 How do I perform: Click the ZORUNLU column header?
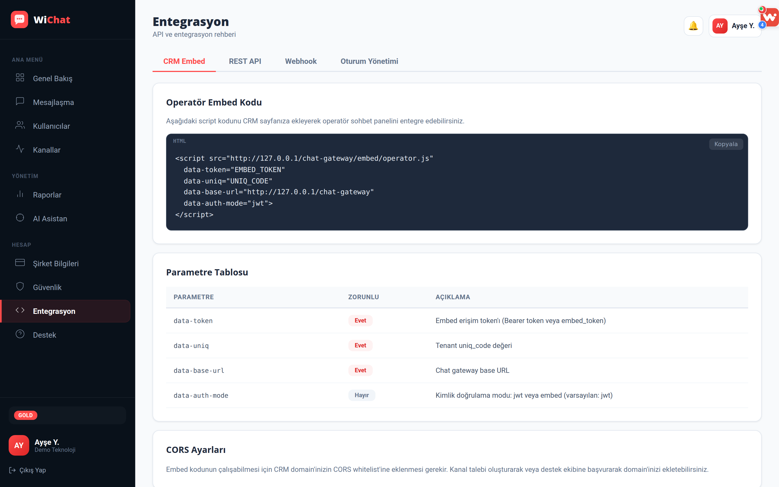364,297
